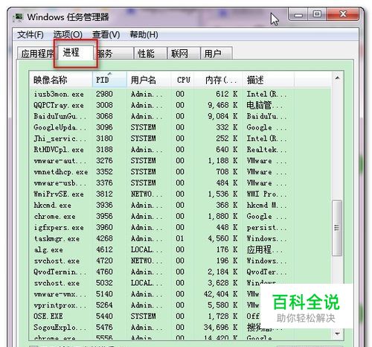Select the RtHDVCpl.exe process row
The width and height of the screenshot is (372, 347).
click(x=180, y=150)
